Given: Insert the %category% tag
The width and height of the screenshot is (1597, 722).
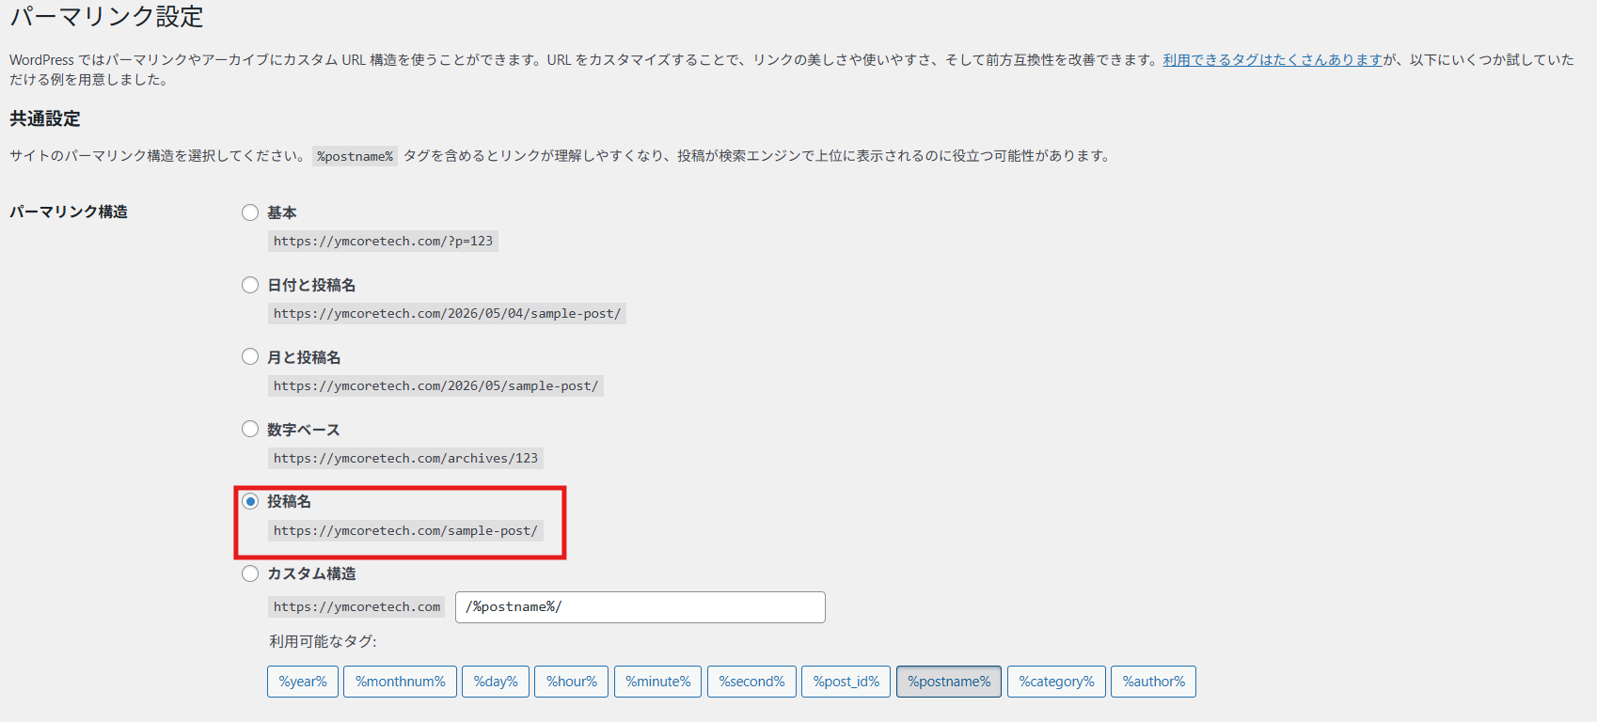Looking at the screenshot, I should point(1056,682).
